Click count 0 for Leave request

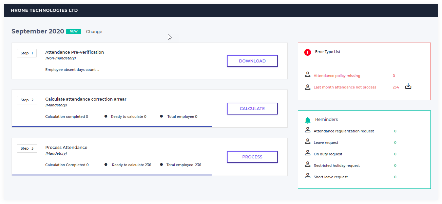pyautogui.click(x=395, y=143)
